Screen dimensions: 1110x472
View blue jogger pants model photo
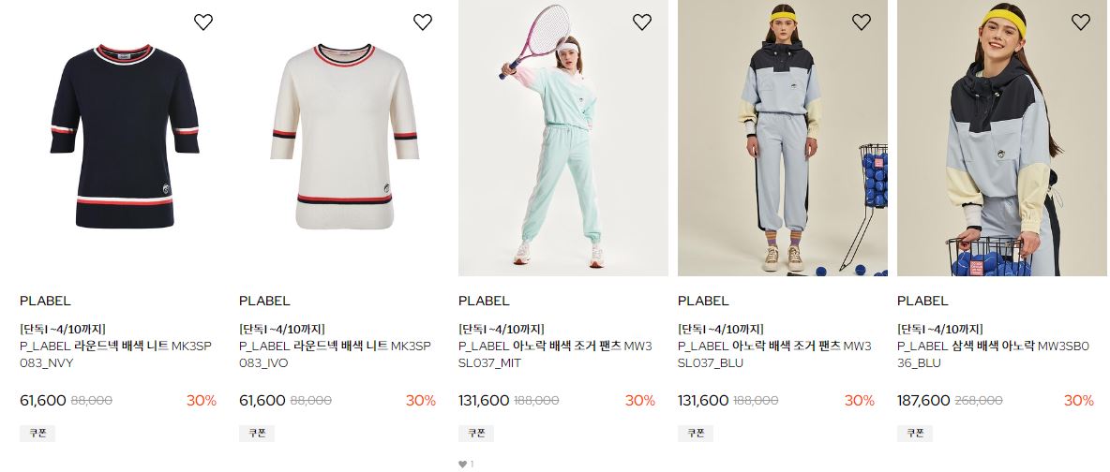783,138
